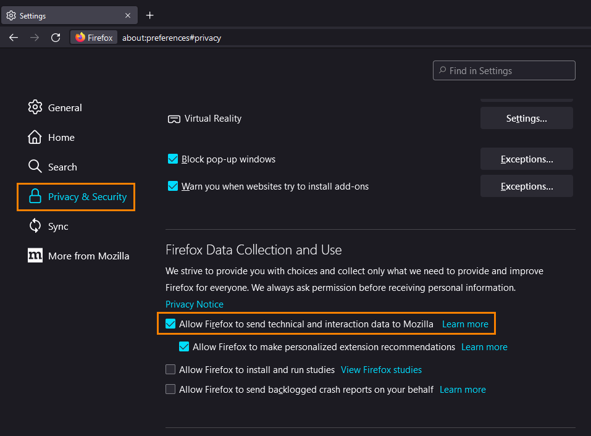
Task: Reload the current page
Action: pos(56,38)
